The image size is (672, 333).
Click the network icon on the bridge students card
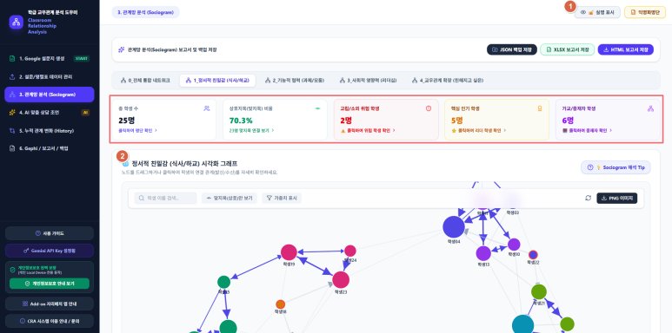(x=650, y=108)
